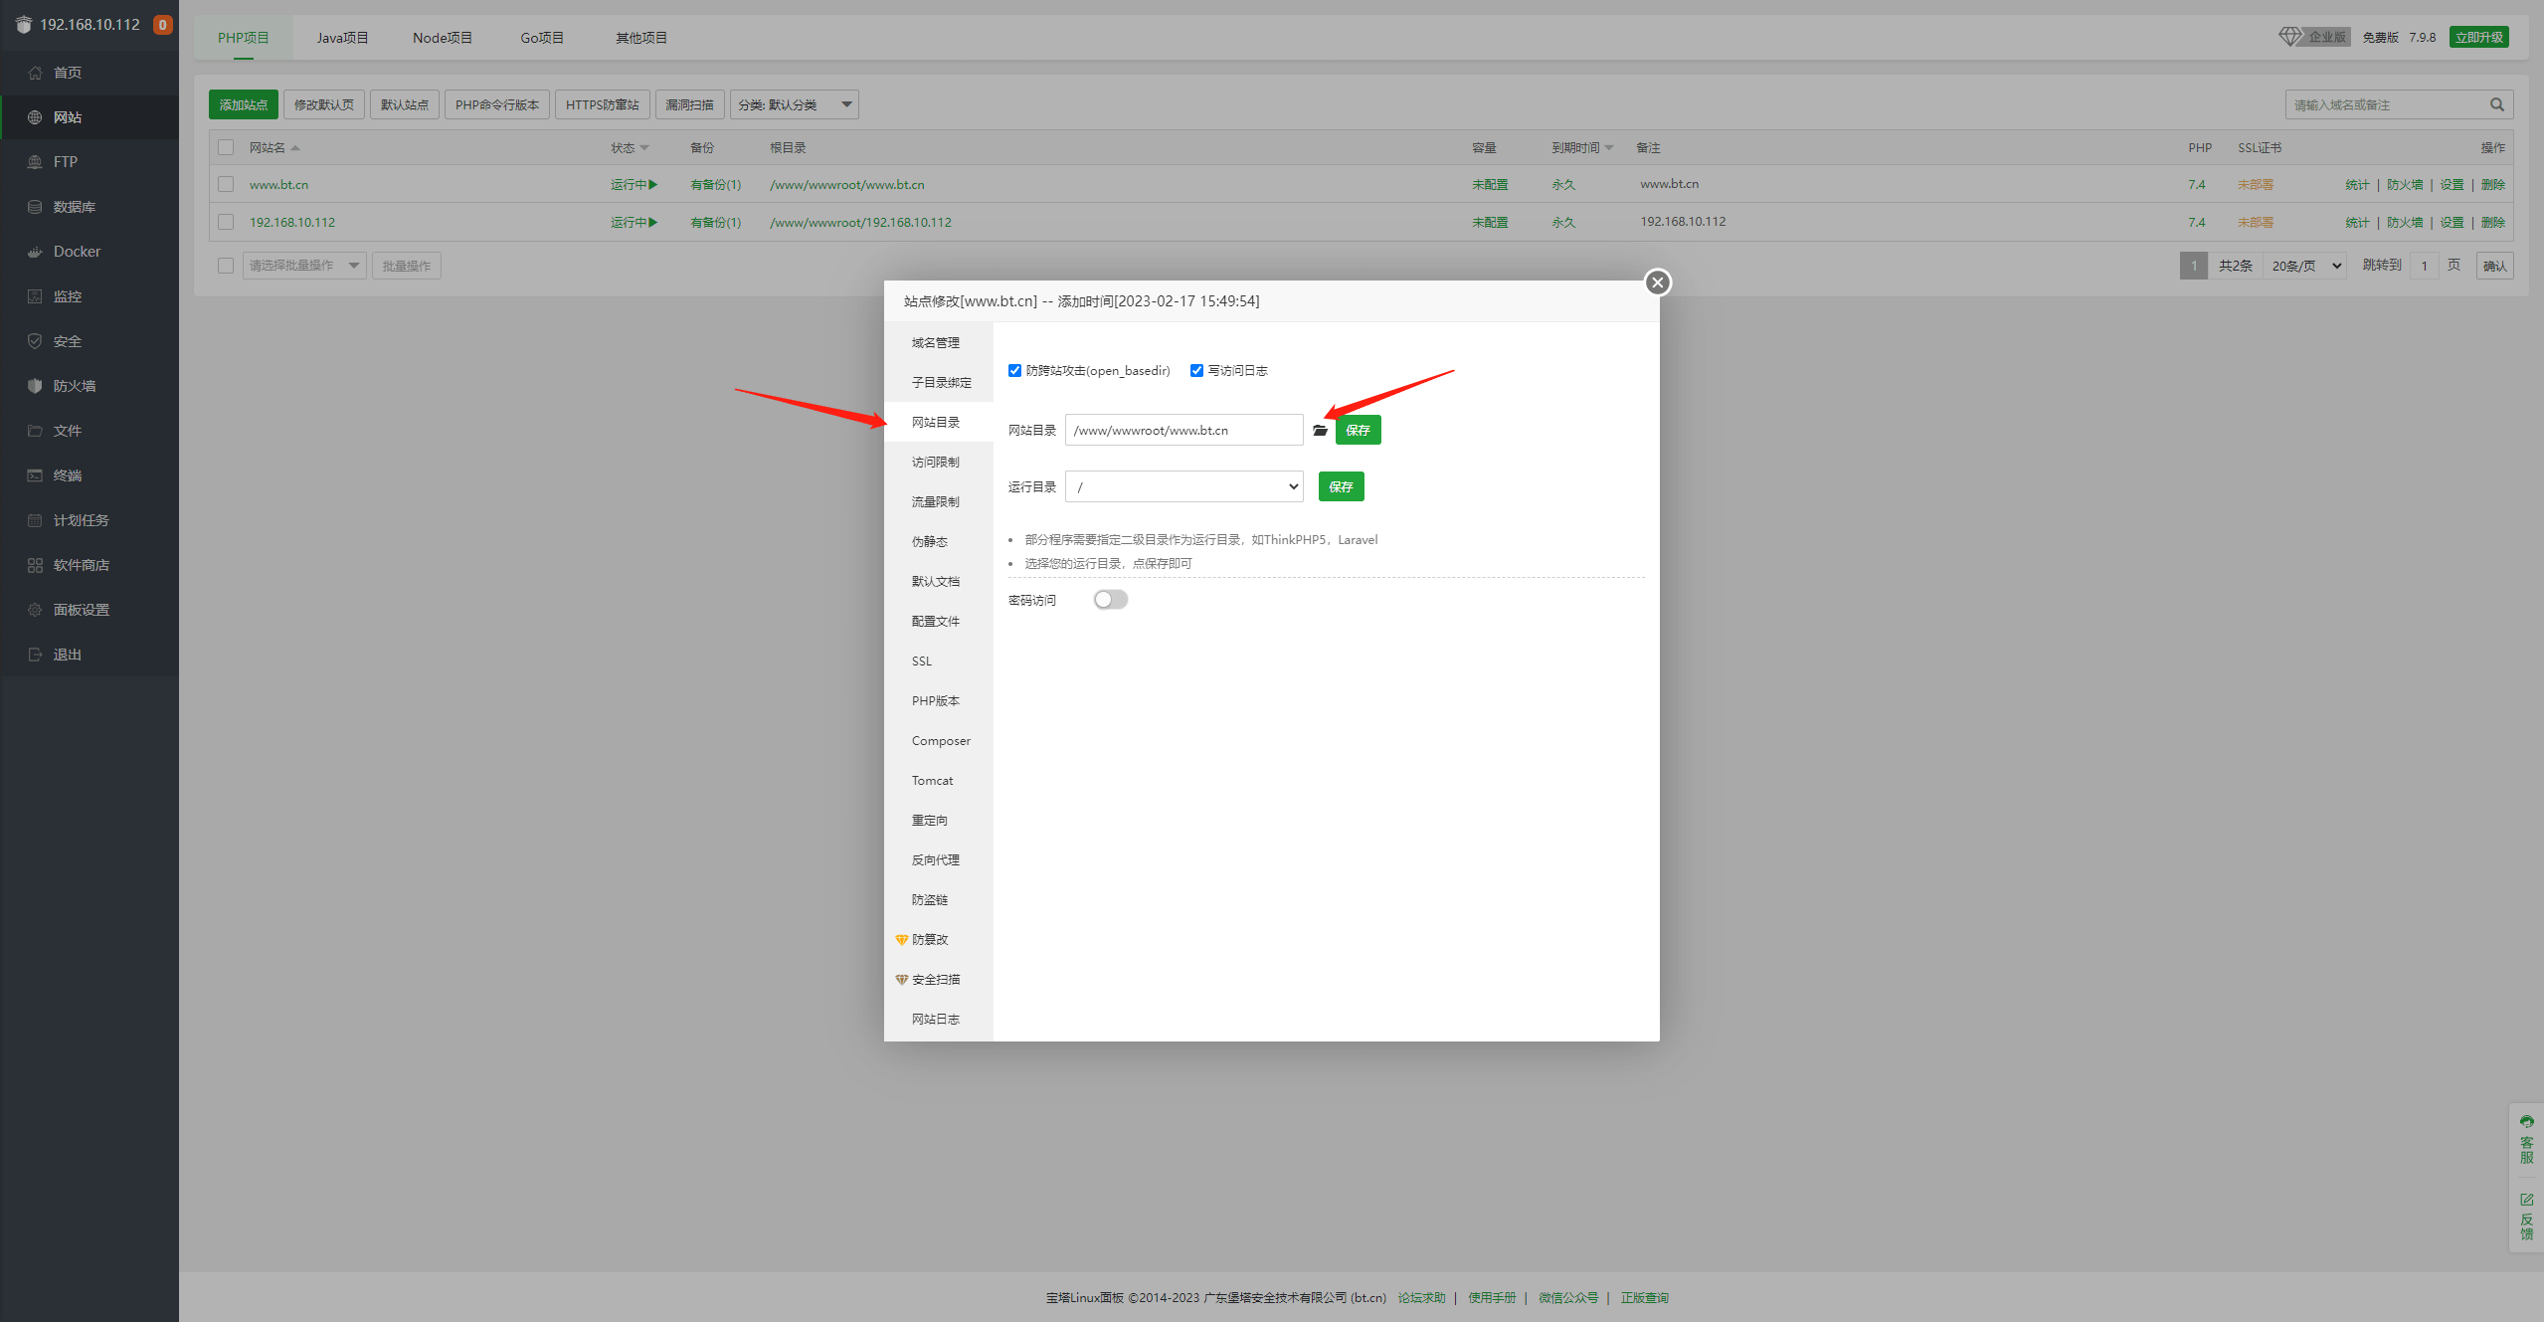This screenshot has width=2544, height=1322.
Task: Select the SSL item in dialog menu
Action: tap(922, 661)
